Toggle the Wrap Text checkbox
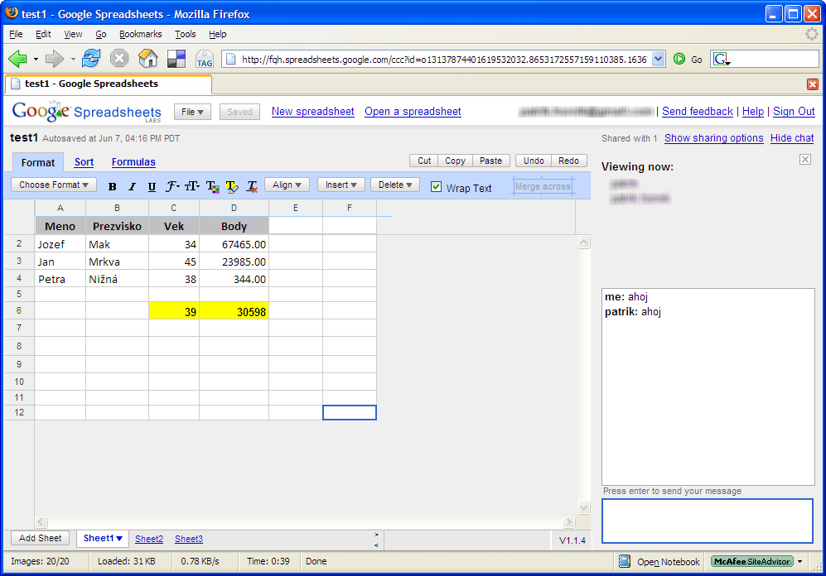The image size is (826, 576). (x=436, y=187)
